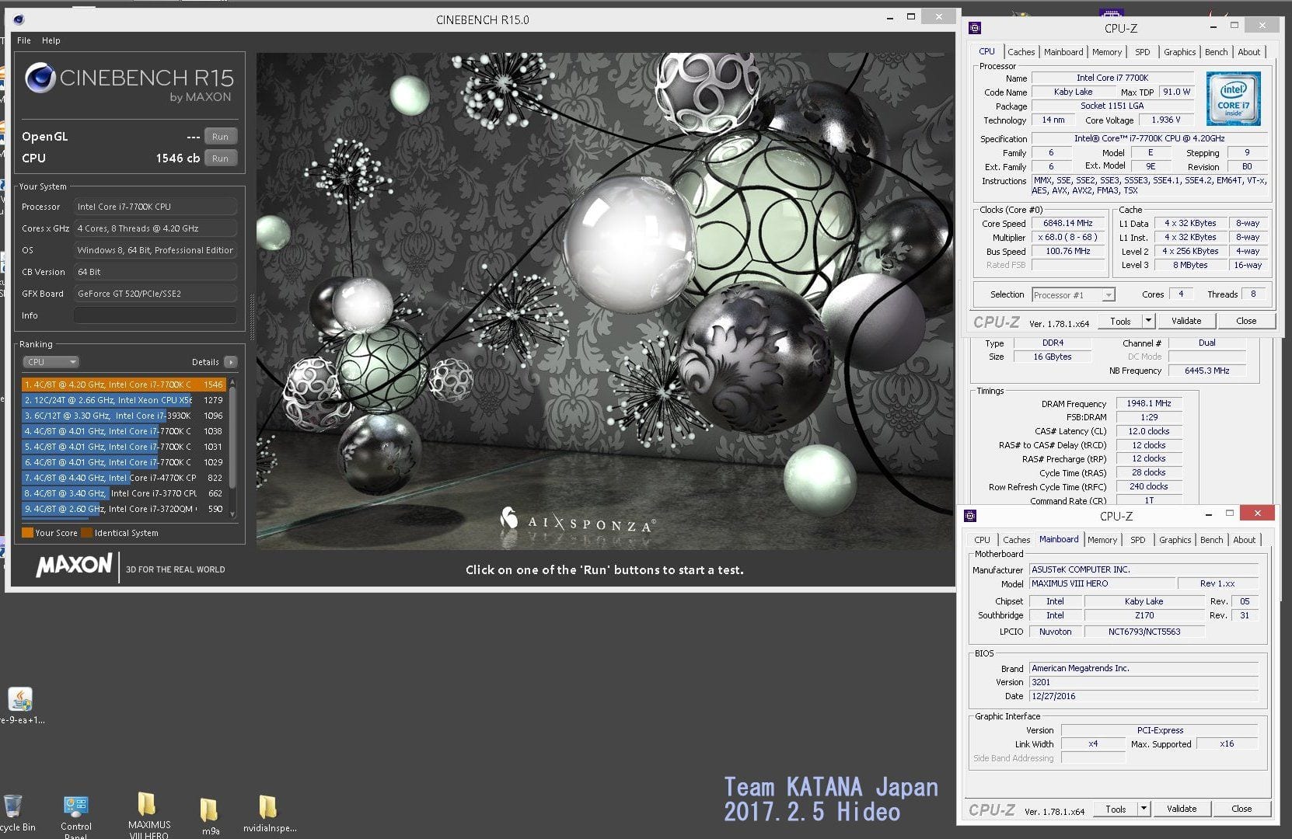
Task: Click the Cinebench title bar app icon
Action: pyautogui.click(x=19, y=19)
